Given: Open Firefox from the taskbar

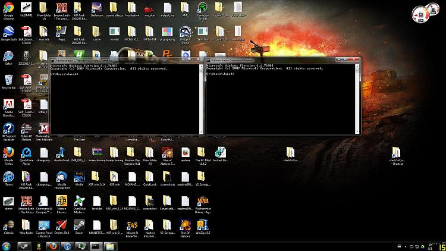Looking at the screenshot, I should [53, 246].
